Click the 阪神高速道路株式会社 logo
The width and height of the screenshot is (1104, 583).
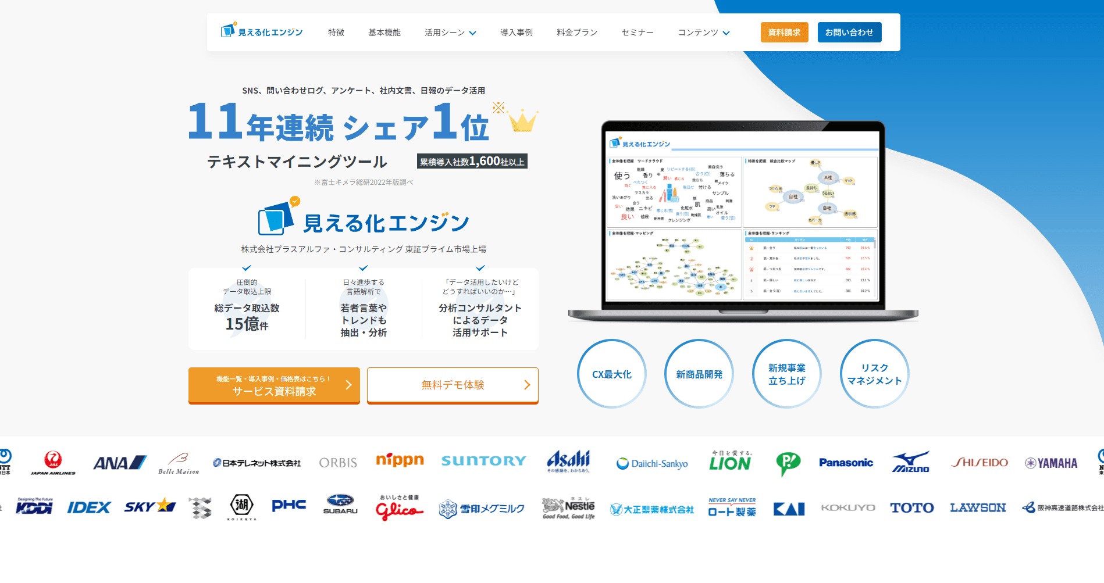click(1063, 508)
